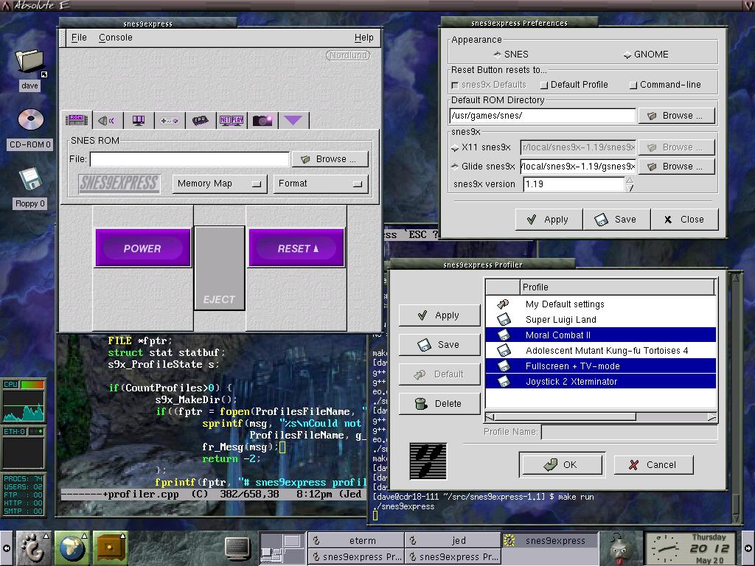Open the Snapshot camera tab icon

[262, 120]
